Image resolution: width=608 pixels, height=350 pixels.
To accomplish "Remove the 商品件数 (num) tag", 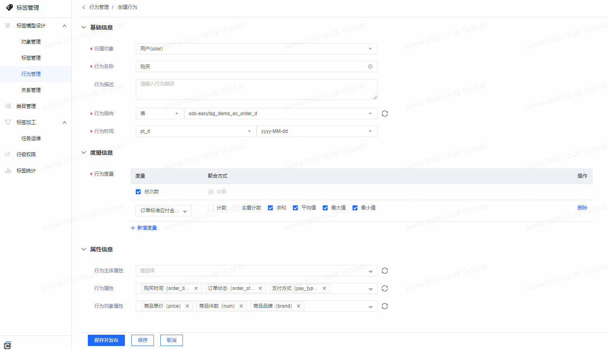I will (x=241, y=306).
